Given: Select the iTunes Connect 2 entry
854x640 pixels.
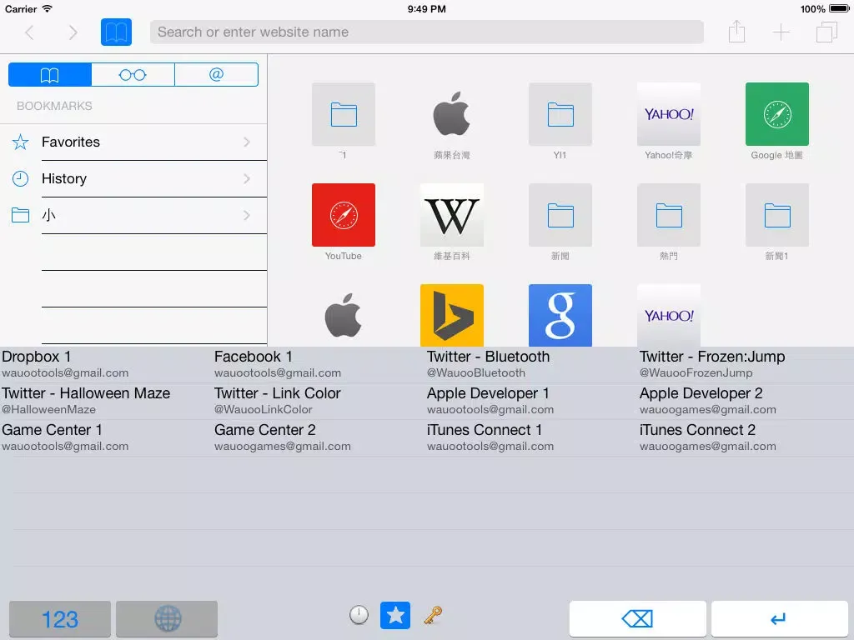Looking at the screenshot, I should point(746,437).
